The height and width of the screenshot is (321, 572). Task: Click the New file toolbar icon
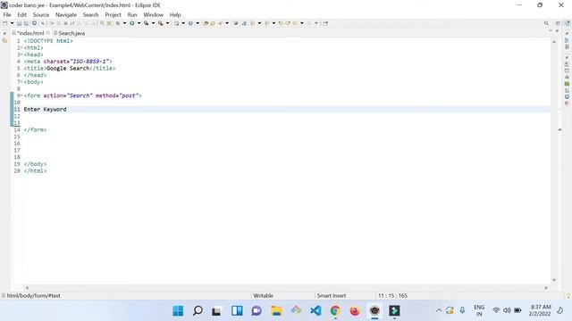5,23
